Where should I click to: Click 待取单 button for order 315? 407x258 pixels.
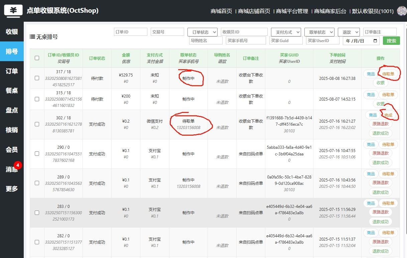(x=388, y=95)
